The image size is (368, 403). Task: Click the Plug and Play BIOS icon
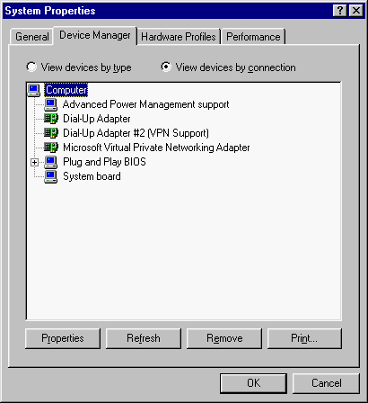pyautogui.click(x=51, y=162)
